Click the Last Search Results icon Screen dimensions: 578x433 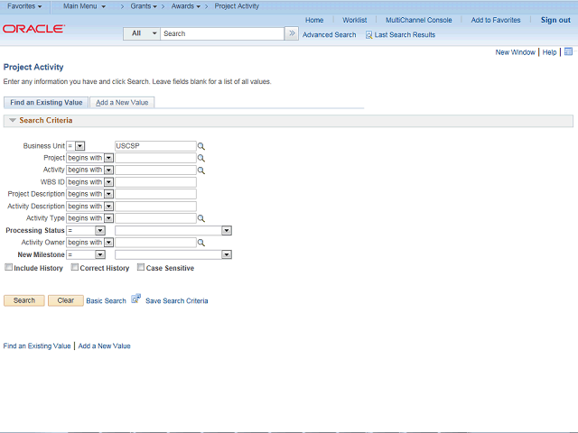368,35
